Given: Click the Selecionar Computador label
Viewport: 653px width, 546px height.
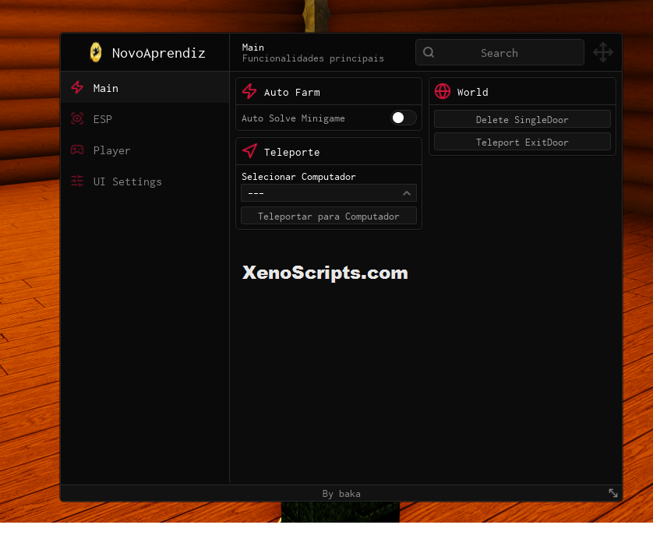Looking at the screenshot, I should [298, 177].
